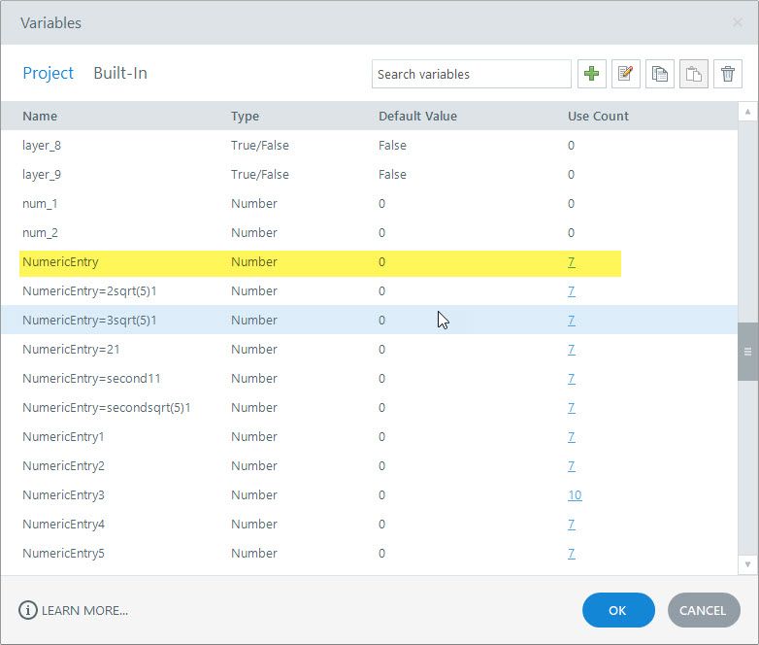Viewport: 759px width, 645px height.
Task: Close the Variables dialog with X
Action: pyautogui.click(x=738, y=22)
